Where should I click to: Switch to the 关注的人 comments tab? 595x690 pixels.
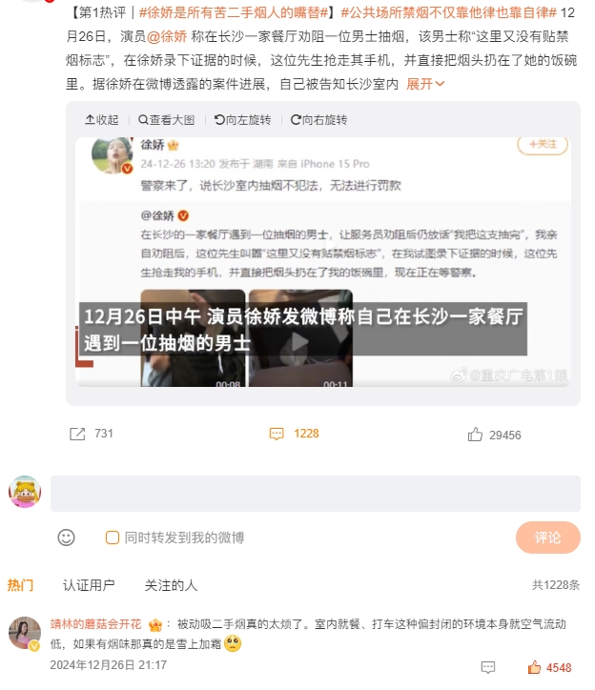pos(171,585)
